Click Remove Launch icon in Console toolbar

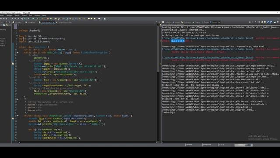click(252, 22)
